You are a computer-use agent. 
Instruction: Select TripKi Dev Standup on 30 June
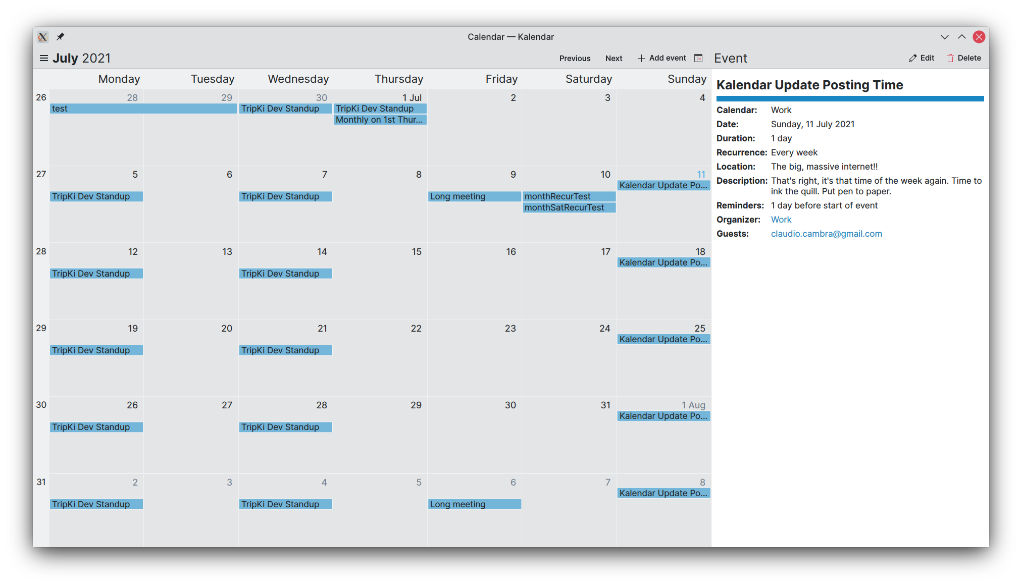pos(285,109)
